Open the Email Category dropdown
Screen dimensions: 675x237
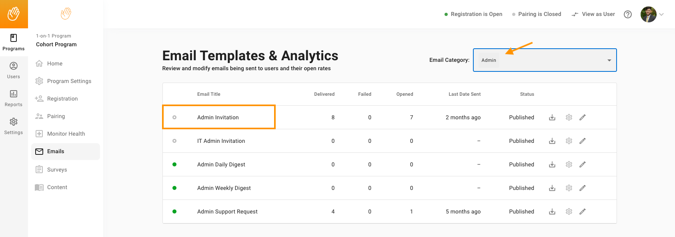click(x=545, y=60)
